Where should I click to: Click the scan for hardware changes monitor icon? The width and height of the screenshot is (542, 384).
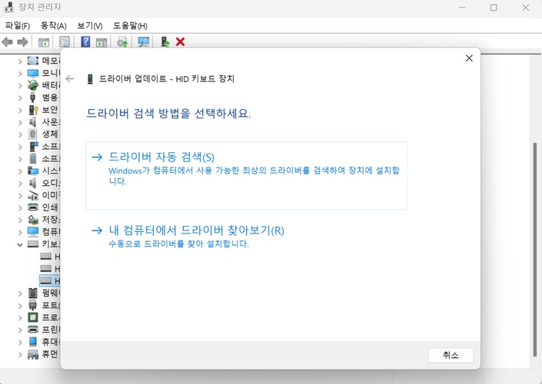144,42
